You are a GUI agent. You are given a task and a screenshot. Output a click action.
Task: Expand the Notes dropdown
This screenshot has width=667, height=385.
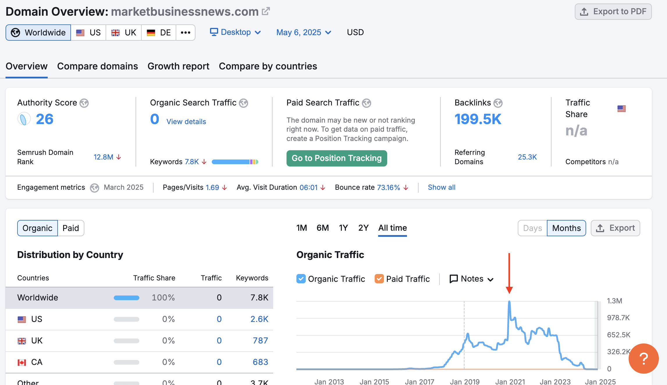click(472, 279)
